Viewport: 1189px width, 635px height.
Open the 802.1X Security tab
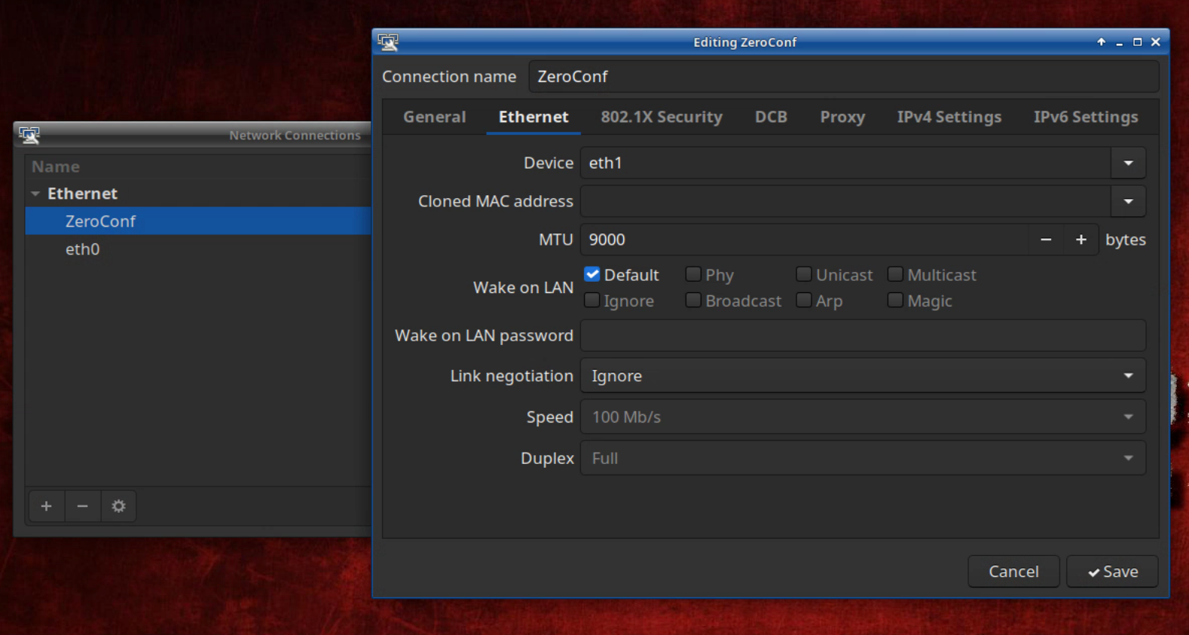coord(661,117)
